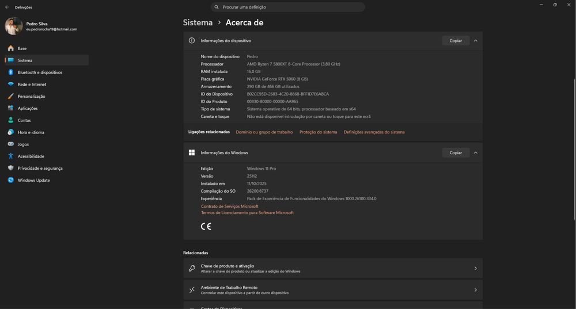Open Hora e idioma globe icon
The image size is (576, 309).
10,132
